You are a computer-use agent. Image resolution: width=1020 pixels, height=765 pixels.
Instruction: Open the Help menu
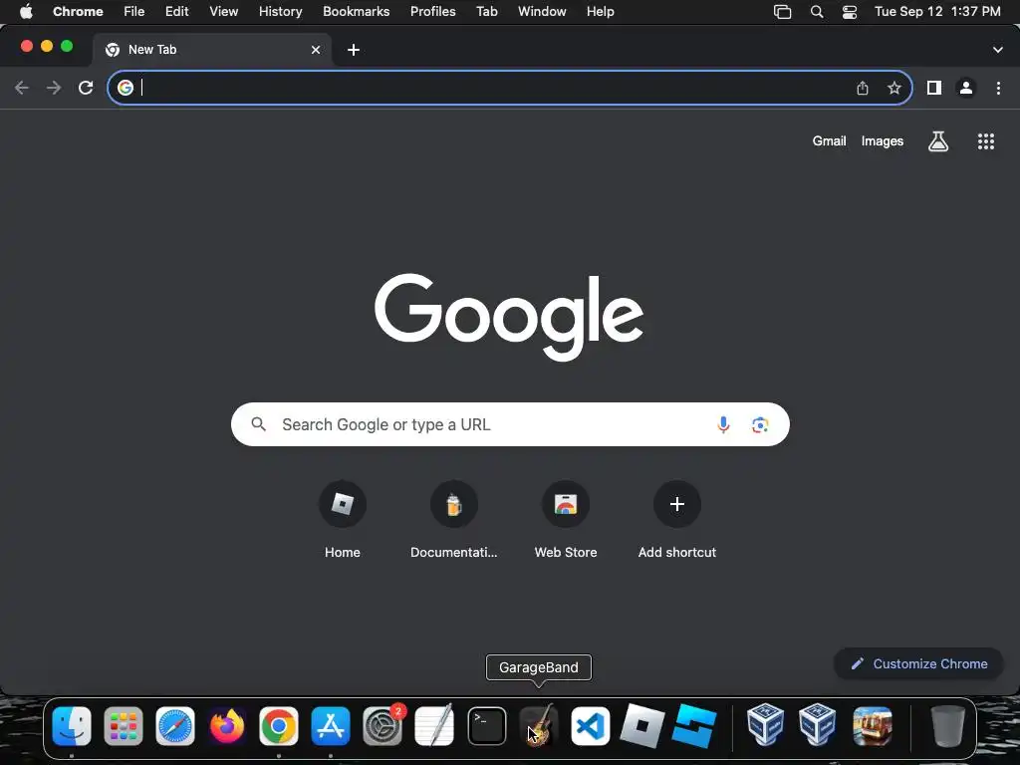600,12
